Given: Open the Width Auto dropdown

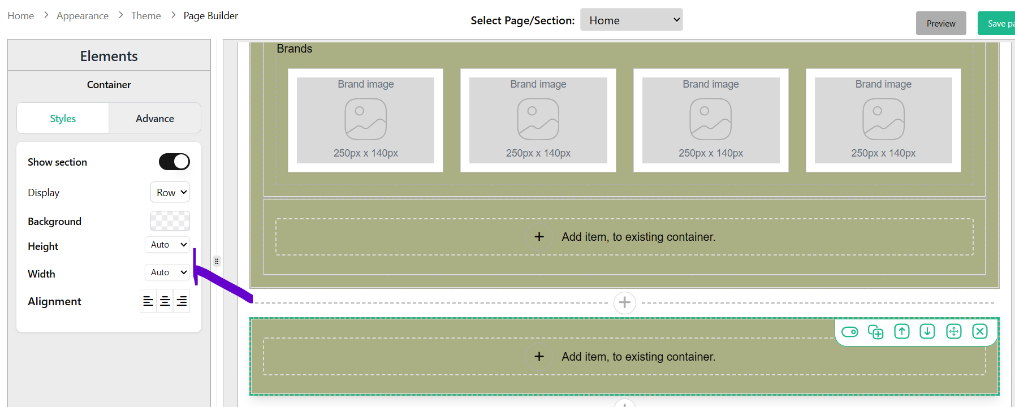Looking at the screenshot, I should 167,272.
